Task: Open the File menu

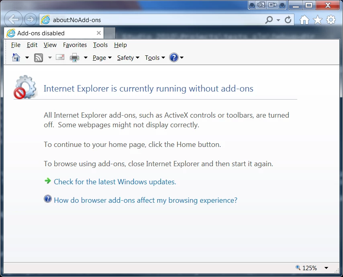Action: (16, 45)
